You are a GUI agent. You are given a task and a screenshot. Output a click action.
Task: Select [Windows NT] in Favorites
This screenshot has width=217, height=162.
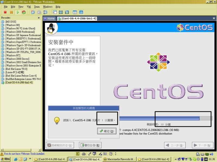point(13,55)
